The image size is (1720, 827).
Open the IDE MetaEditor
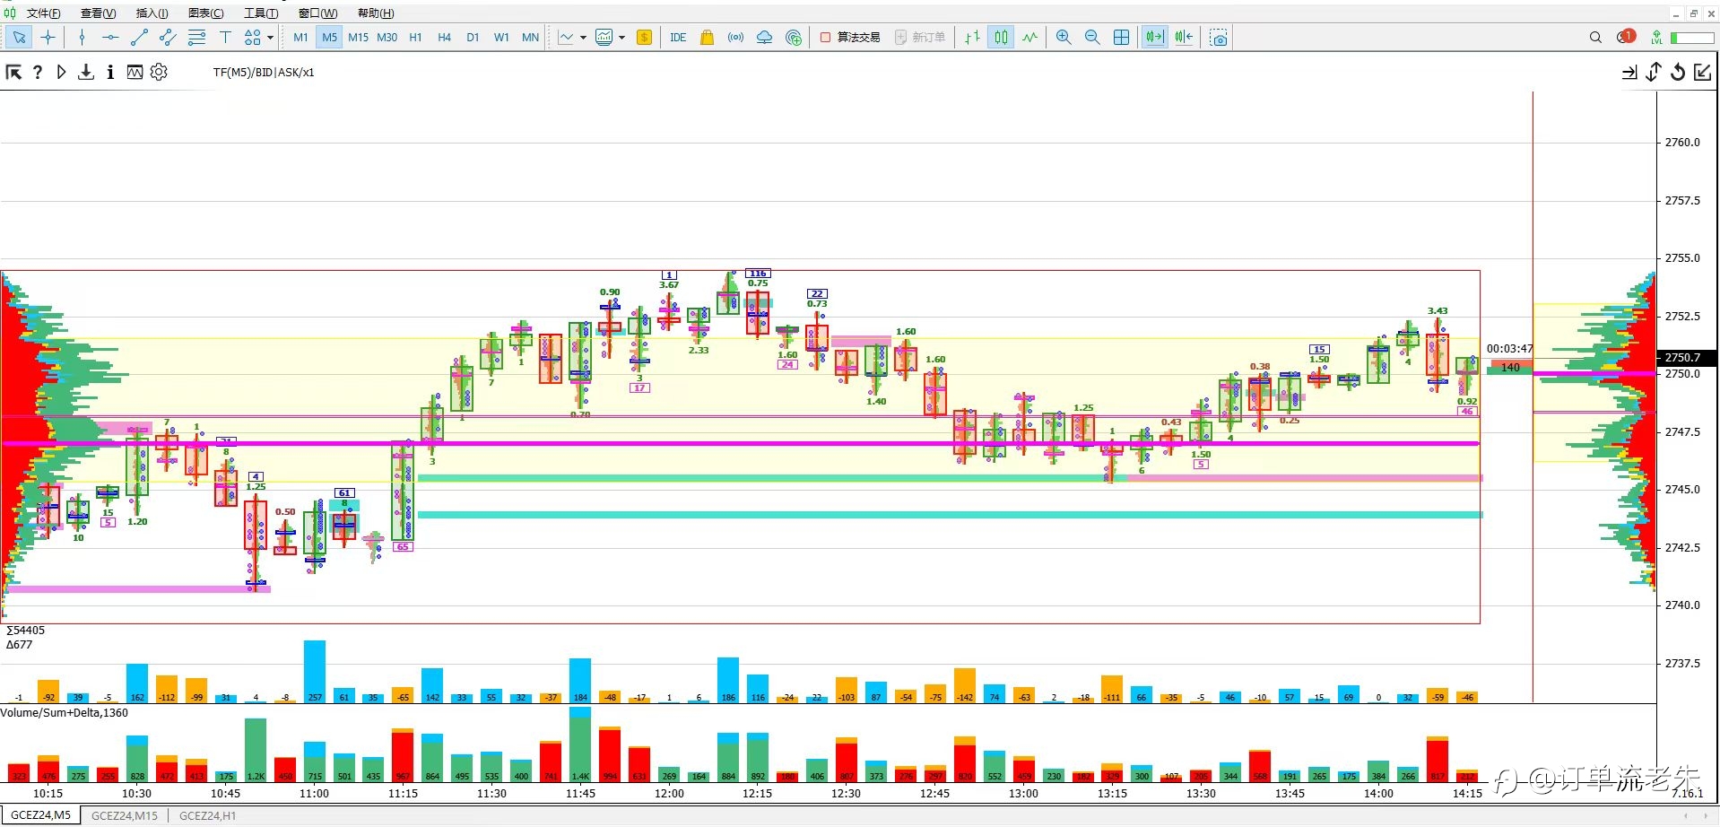(x=678, y=37)
